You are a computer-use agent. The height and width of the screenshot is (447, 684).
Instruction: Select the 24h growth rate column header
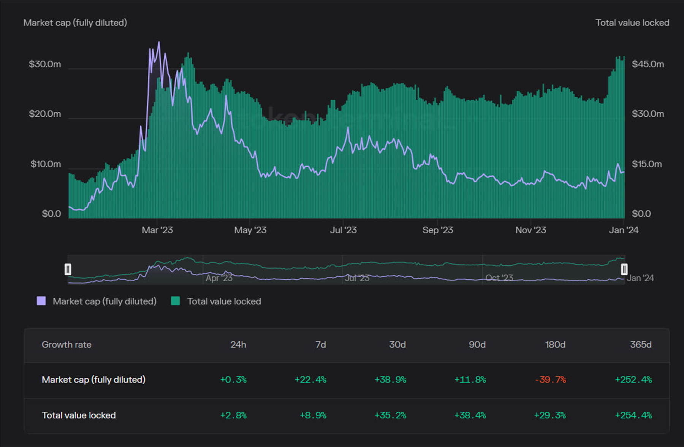click(238, 345)
